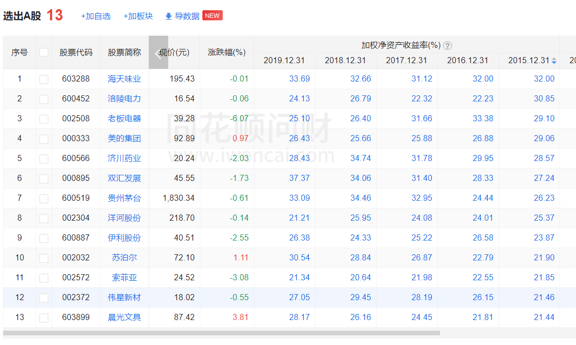
Task: Click the 股票简称 column header
Action: pos(124,52)
